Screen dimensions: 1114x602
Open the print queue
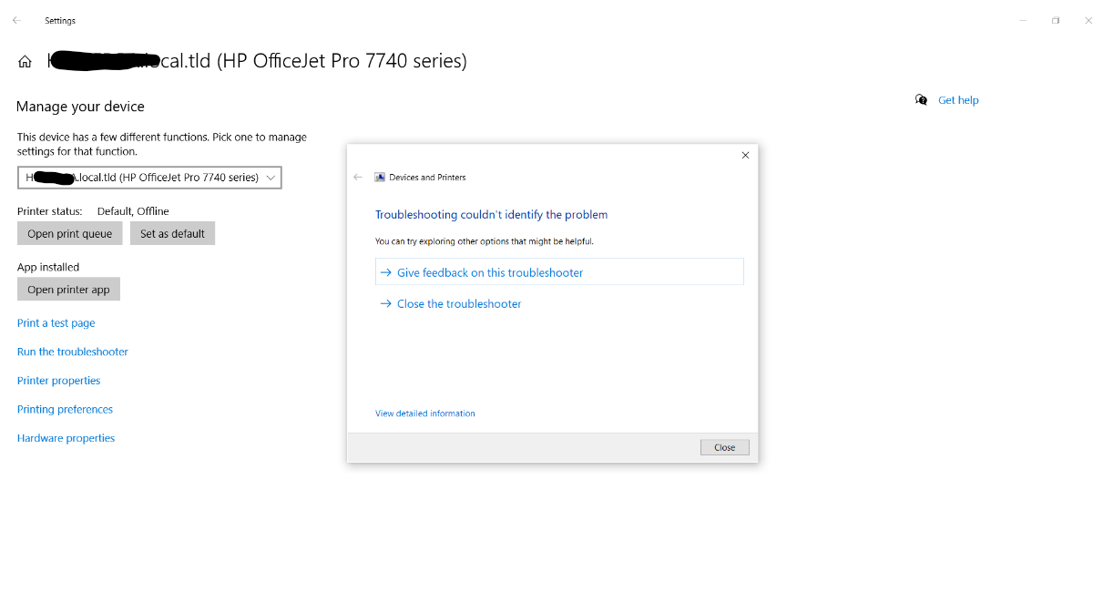point(69,234)
